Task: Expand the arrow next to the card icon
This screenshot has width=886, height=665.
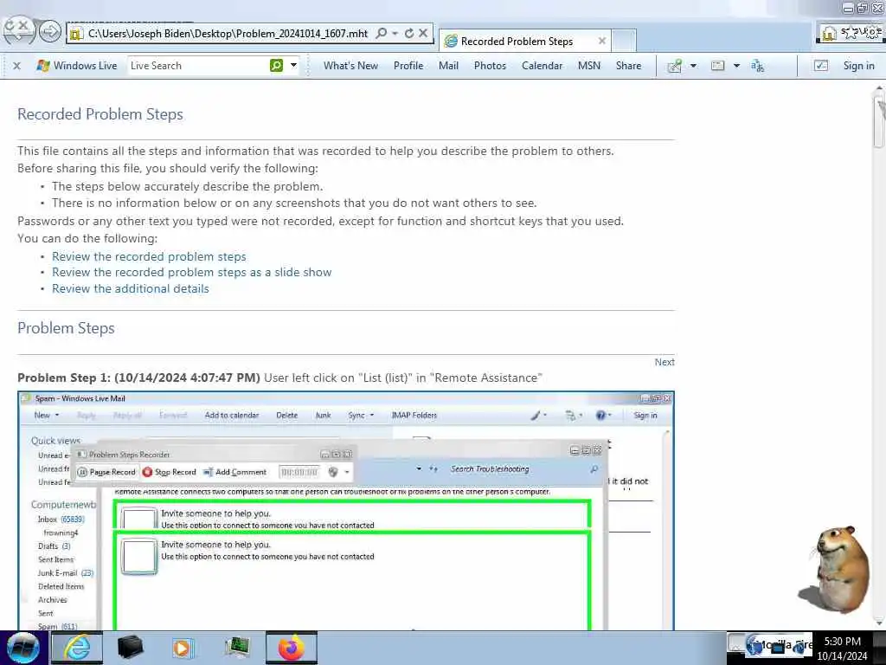Action: 737,66
